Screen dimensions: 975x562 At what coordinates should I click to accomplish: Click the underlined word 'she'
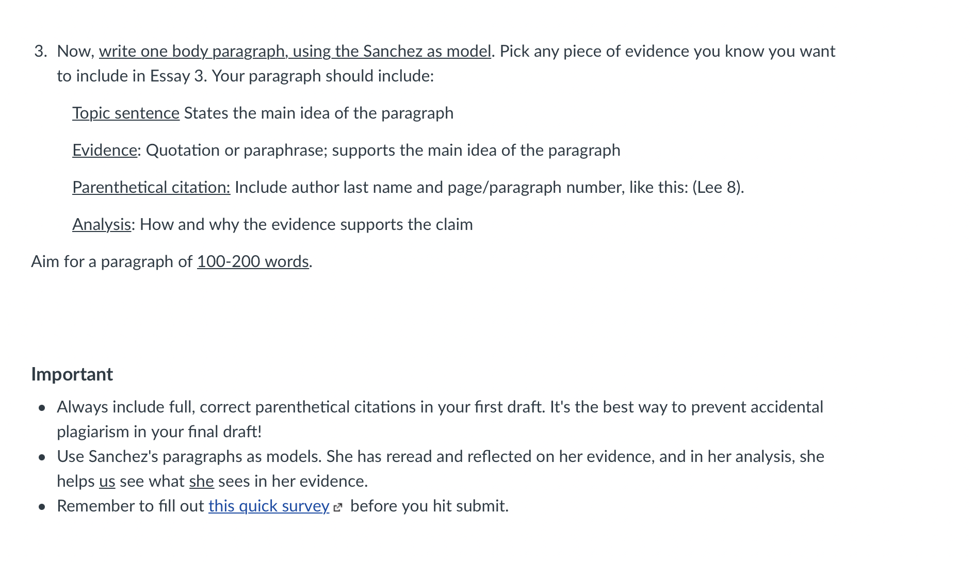click(x=201, y=482)
